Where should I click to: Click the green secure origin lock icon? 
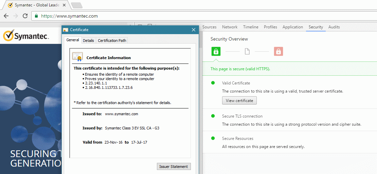(x=216, y=51)
